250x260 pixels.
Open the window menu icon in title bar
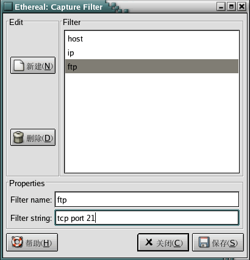(8, 7)
